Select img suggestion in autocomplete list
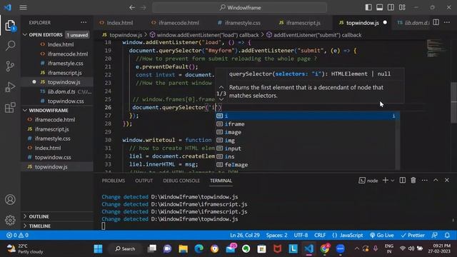This screenshot has height=257, width=457. [307, 141]
